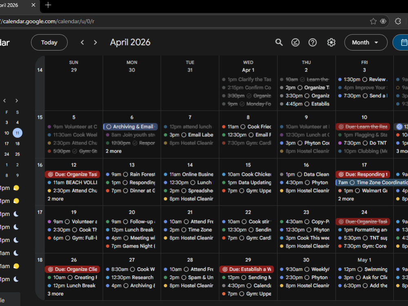The height and width of the screenshot is (306, 408).
Task: Open 7am Time Zone Coordination event
Action: [x=372, y=182]
